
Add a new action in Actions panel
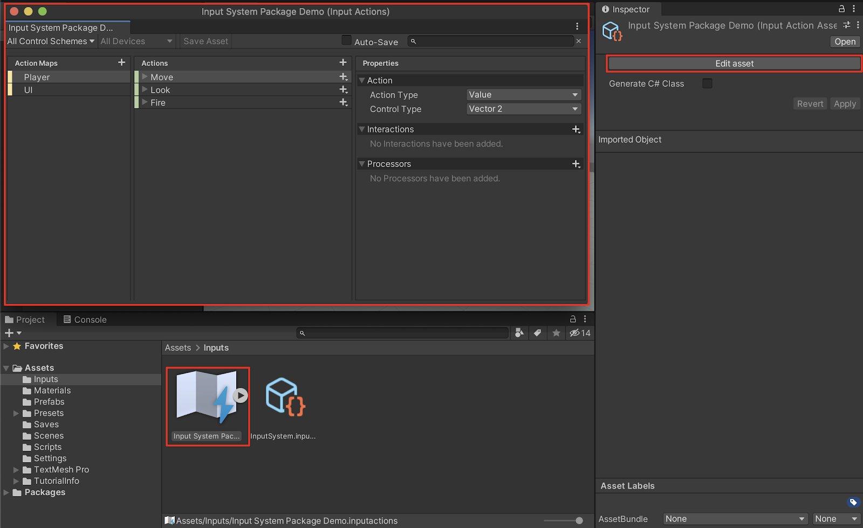[343, 62]
